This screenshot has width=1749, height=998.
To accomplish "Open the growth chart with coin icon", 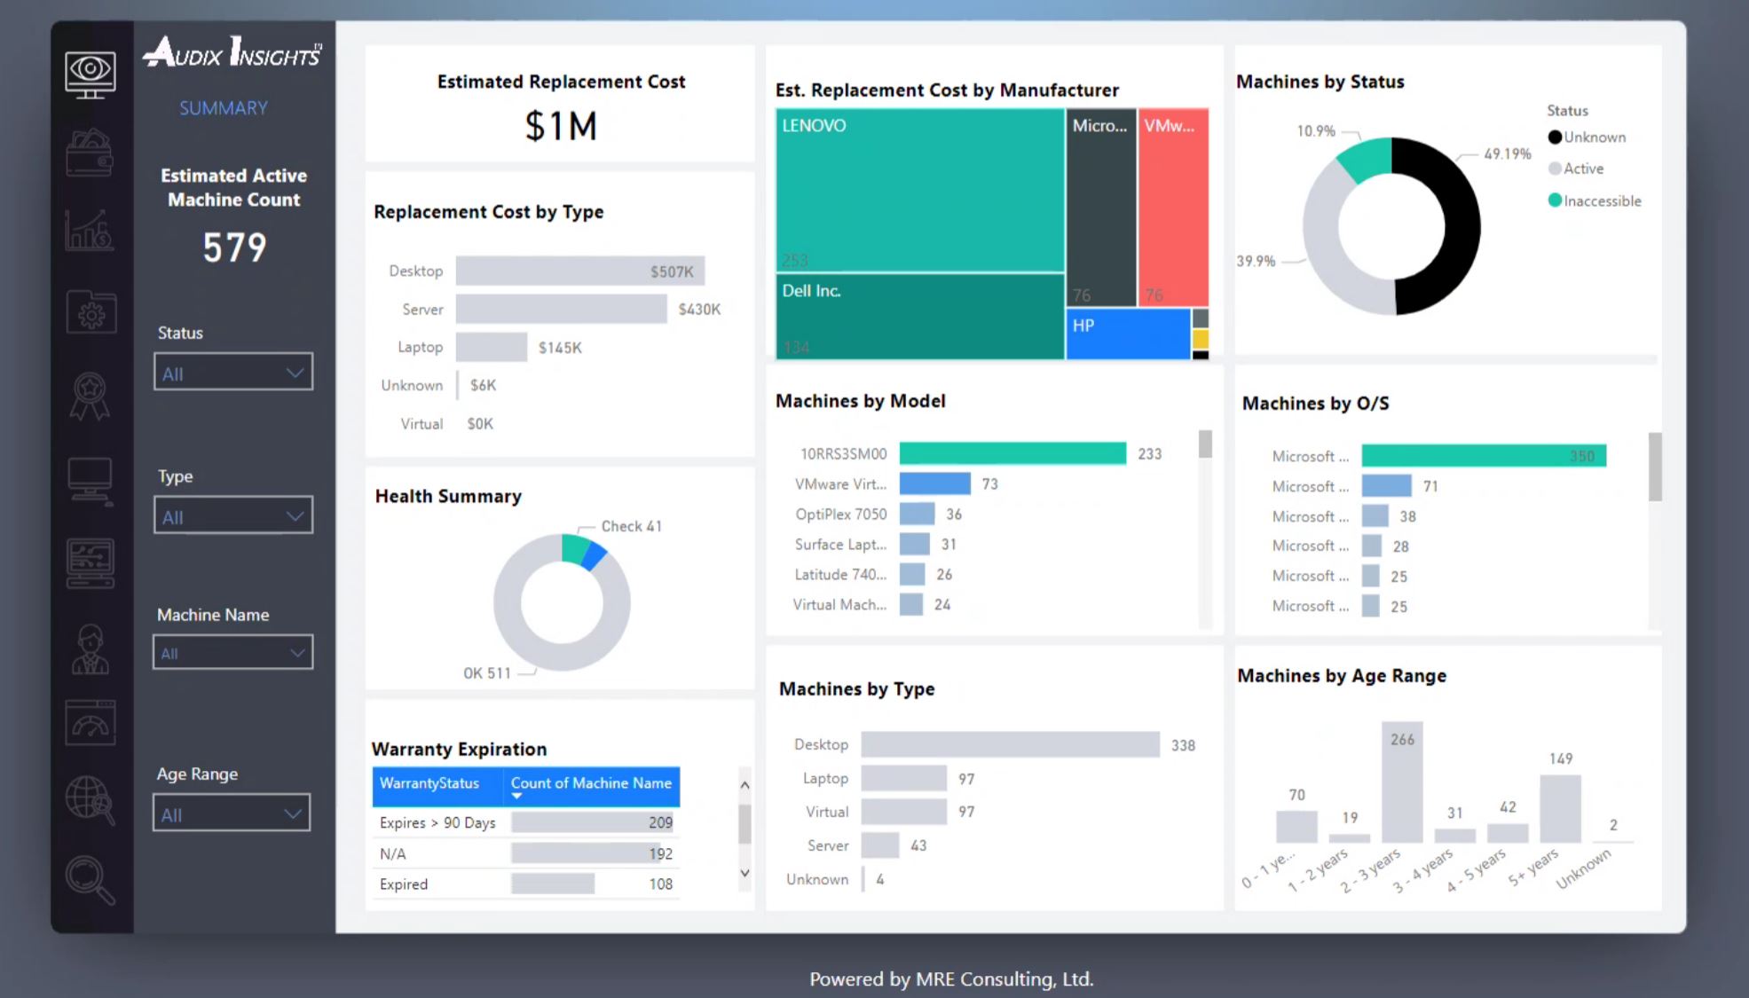I will pos(89,230).
